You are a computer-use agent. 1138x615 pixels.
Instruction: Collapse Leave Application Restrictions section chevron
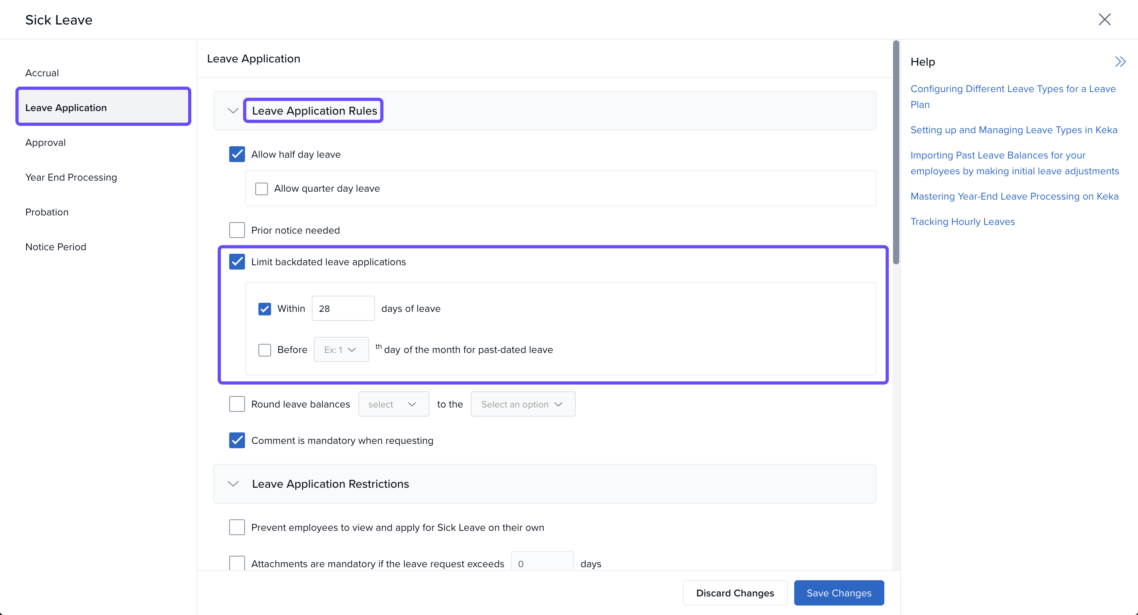(x=233, y=484)
